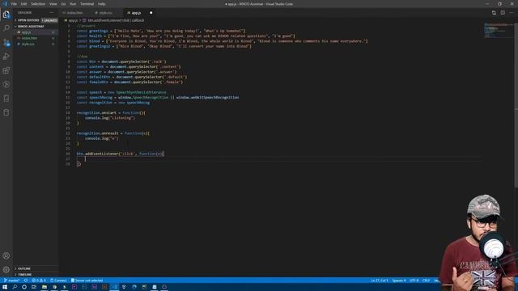
Task: Open the Edit menu
Action: tap(23, 4)
